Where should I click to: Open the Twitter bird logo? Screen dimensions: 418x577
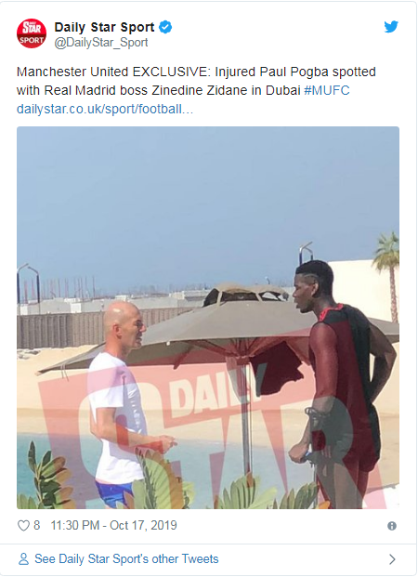[391, 27]
